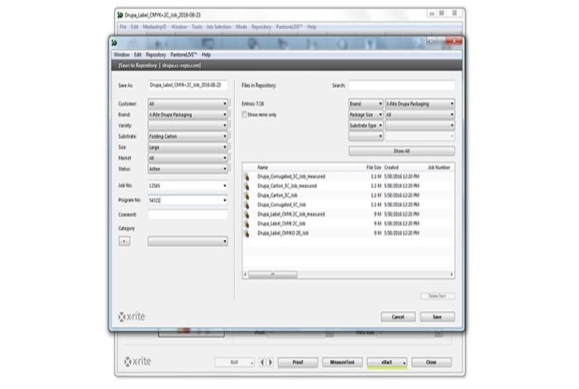Image resolution: width=579 pixels, height=389 pixels.
Task: Open the Window menu in the Save dialog
Action: click(122, 55)
